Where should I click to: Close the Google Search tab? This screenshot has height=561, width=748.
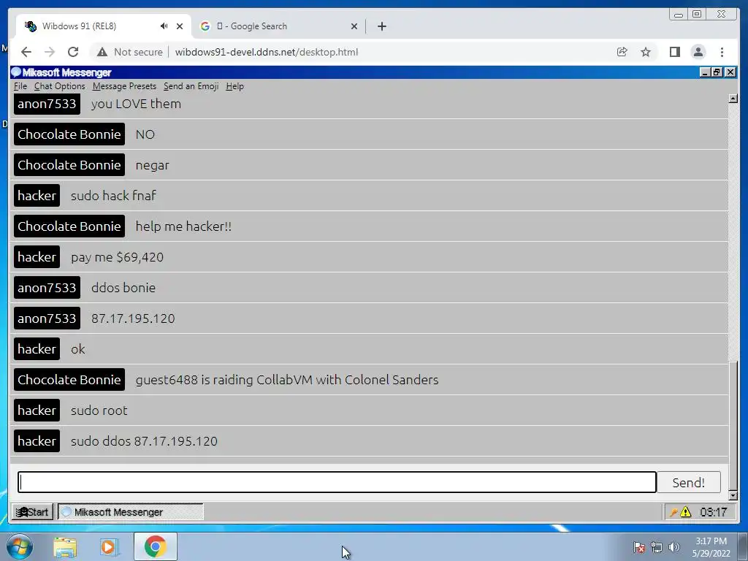point(354,26)
